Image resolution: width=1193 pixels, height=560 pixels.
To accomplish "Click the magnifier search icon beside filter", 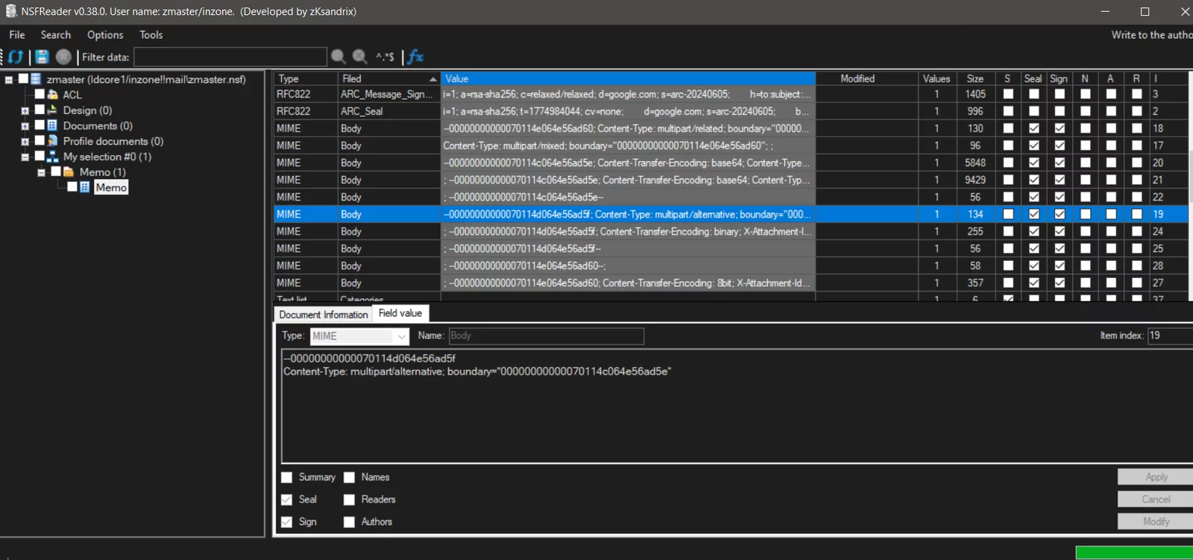I will [338, 57].
